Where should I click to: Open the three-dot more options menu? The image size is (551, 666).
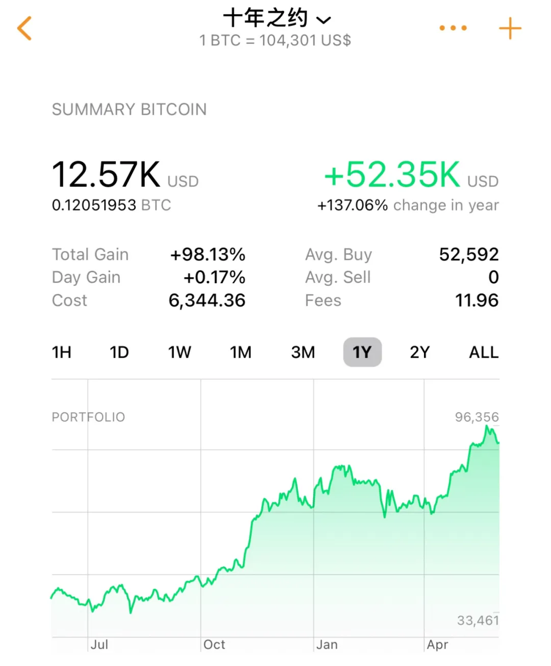(x=453, y=28)
